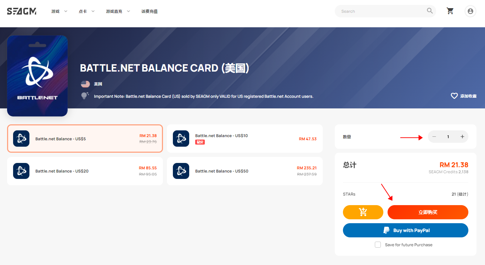Open the shopping cart
Screen dimensions: 485x265
tap(450, 11)
